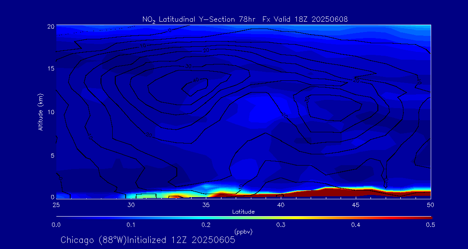468x249 pixels.
Task: Select the latitude axis tick label '30'
Action: pyautogui.click(x=131, y=204)
